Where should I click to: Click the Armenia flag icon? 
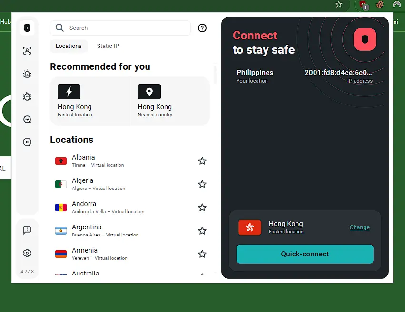[61, 254]
